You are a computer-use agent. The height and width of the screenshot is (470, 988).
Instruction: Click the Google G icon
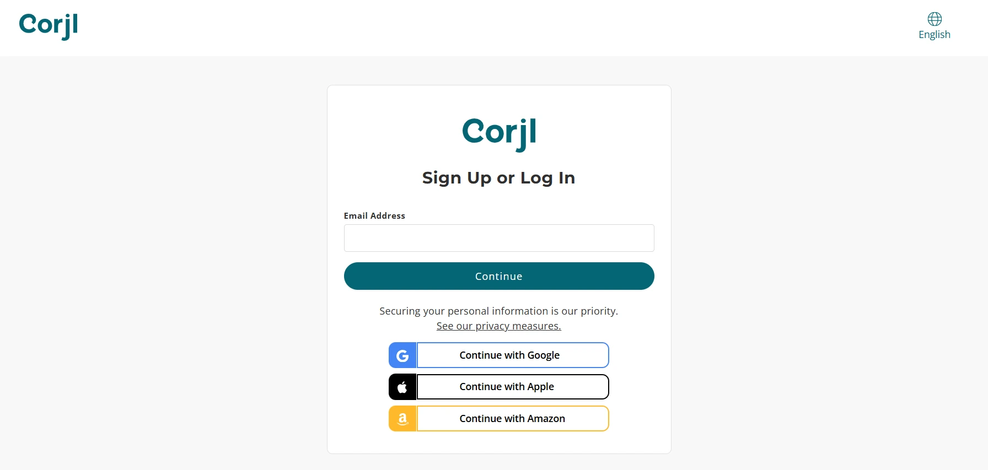(402, 355)
